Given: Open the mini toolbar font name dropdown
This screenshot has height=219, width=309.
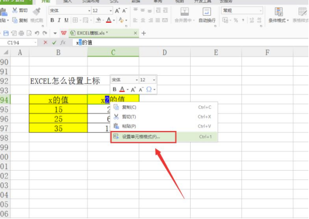Looking at the screenshot, I should tap(137, 80).
